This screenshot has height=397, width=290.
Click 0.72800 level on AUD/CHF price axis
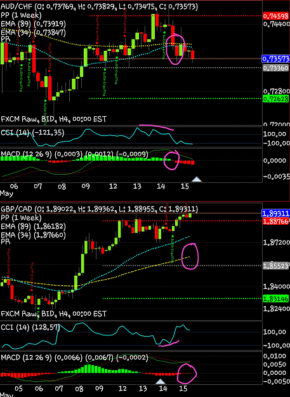click(277, 91)
